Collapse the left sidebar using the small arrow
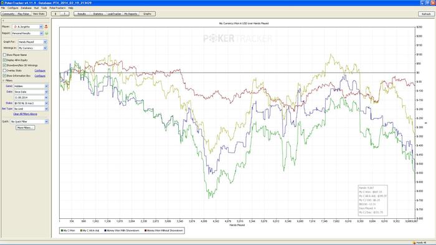Viewport: 436px width, 245px height. click(3, 21)
